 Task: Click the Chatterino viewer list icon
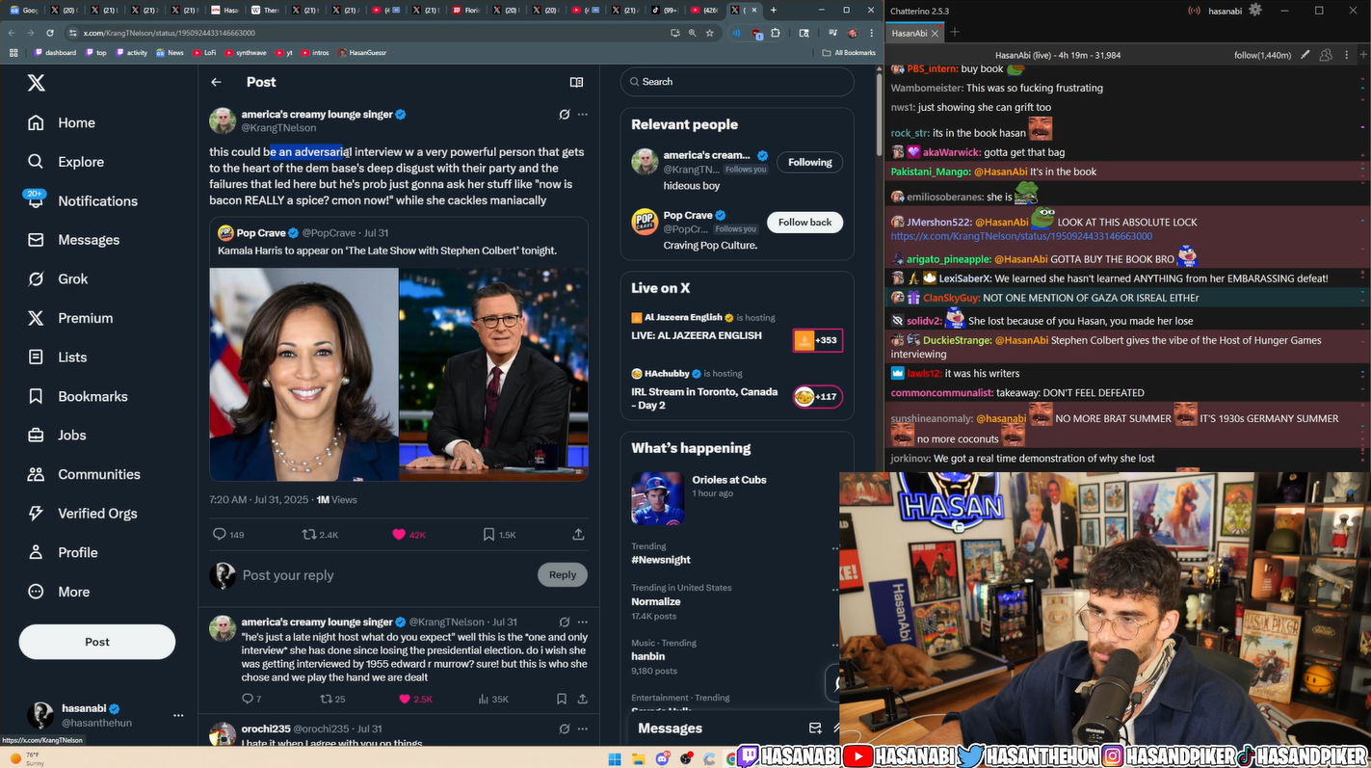click(x=1326, y=55)
